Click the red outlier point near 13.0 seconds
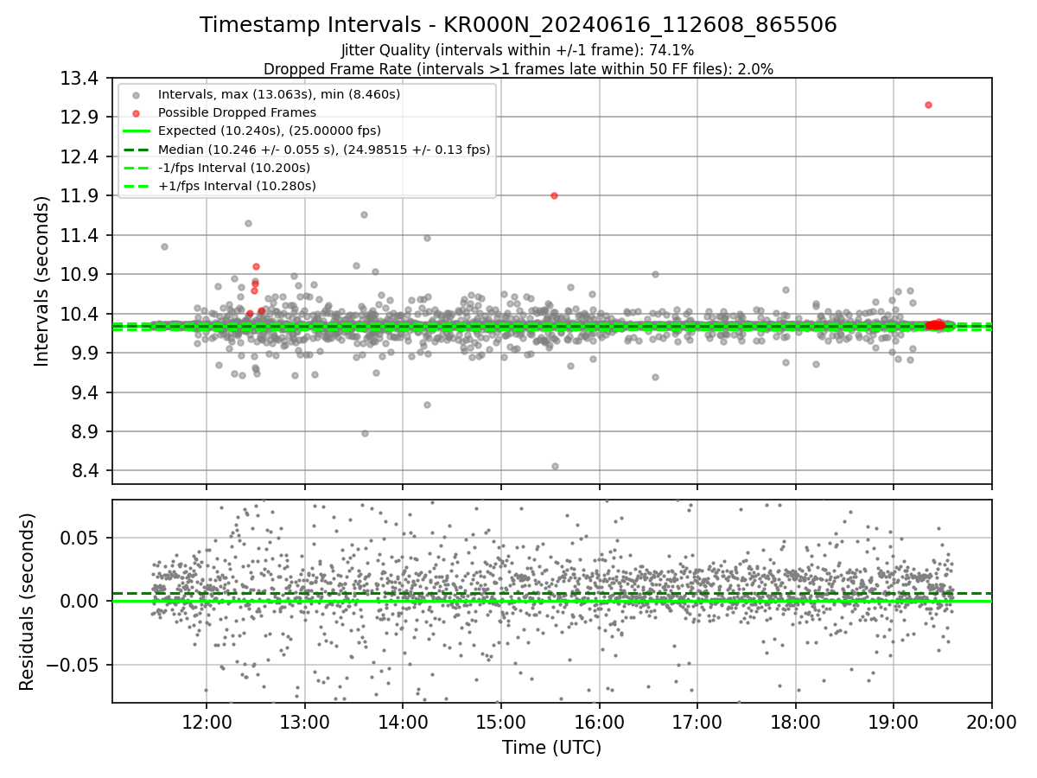This screenshot has width=1037, height=778. 928,105
